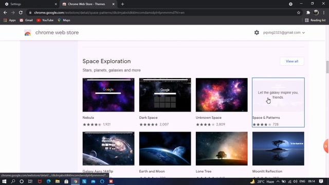Click the Nebula theme thumbnail

[x=108, y=95]
